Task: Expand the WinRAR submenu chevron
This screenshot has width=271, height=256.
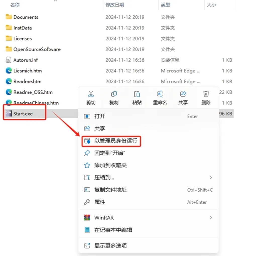Action: pyautogui.click(x=211, y=218)
